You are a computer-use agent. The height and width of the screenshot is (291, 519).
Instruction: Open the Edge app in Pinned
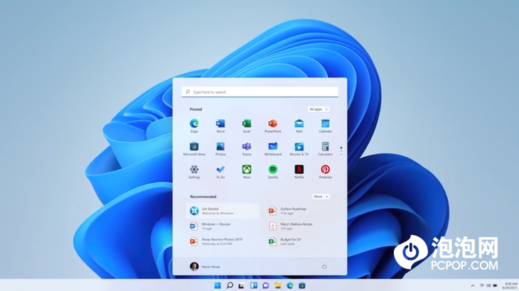pyautogui.click(x=194, y=124)
